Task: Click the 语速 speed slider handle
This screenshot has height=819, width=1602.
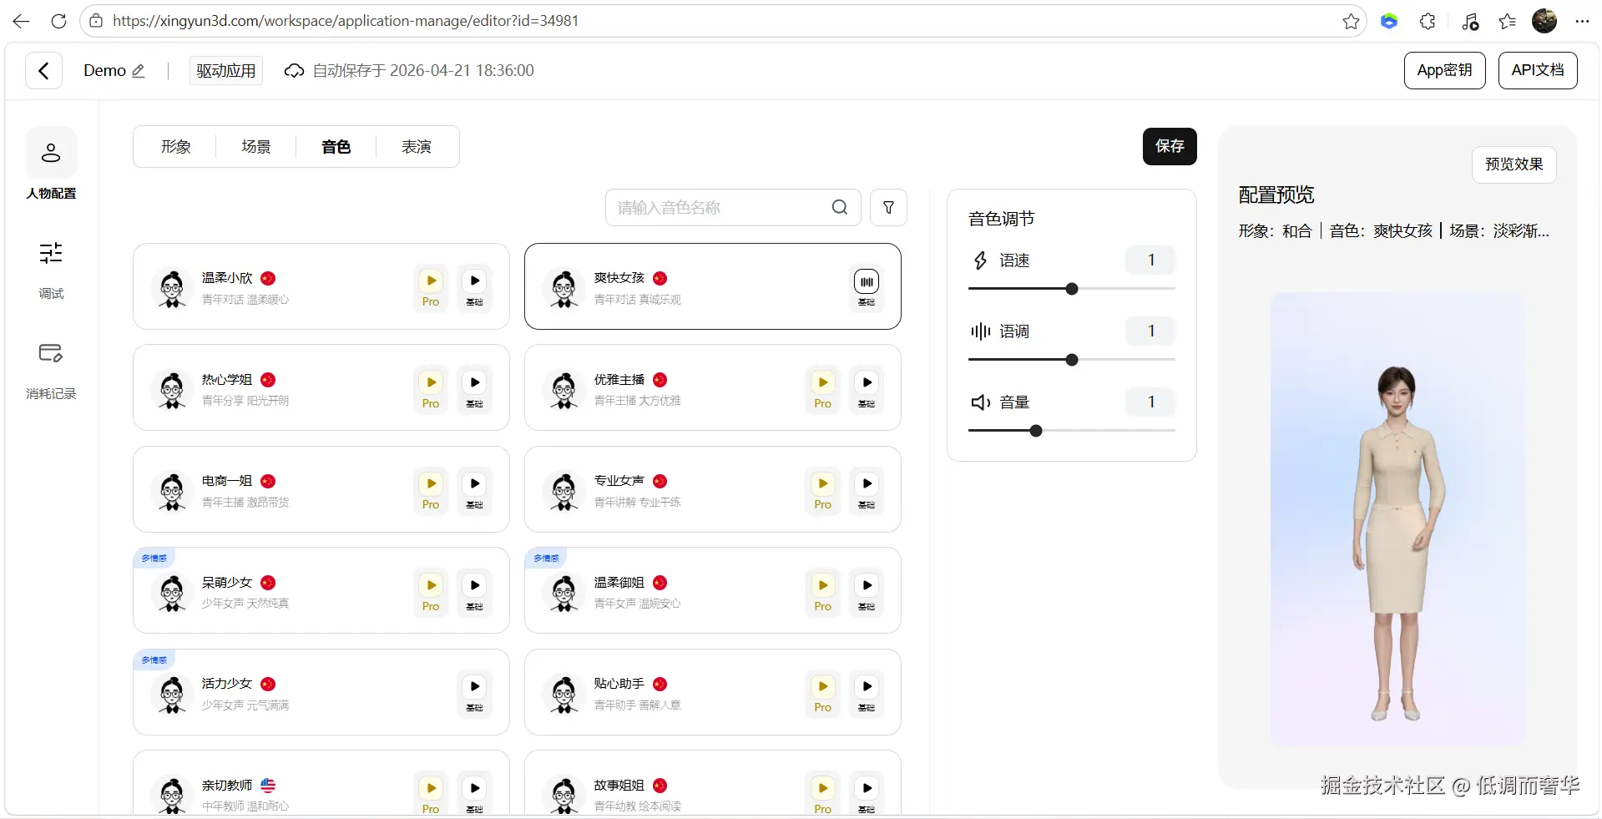Action: click(1072, 289)
